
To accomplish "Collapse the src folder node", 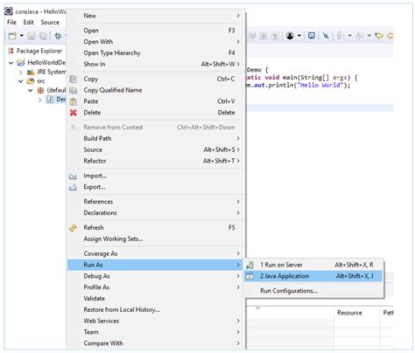I will [21, 81].
